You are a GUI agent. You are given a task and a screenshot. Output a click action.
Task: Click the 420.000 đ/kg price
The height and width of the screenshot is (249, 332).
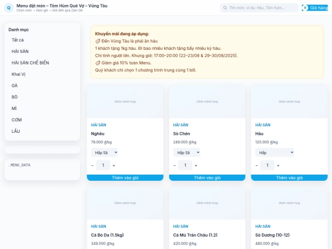pos(184,243)
